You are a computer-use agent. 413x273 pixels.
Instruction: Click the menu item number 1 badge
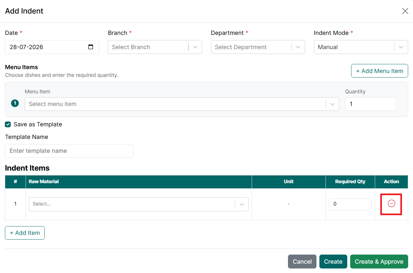click(x=15, y=103)
